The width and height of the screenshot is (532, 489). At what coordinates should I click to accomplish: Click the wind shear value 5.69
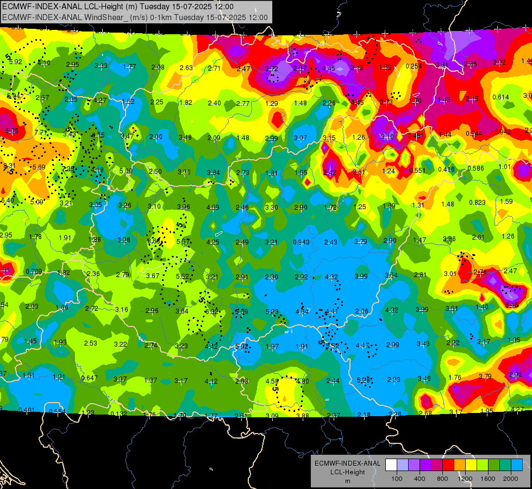pos(39,167)
